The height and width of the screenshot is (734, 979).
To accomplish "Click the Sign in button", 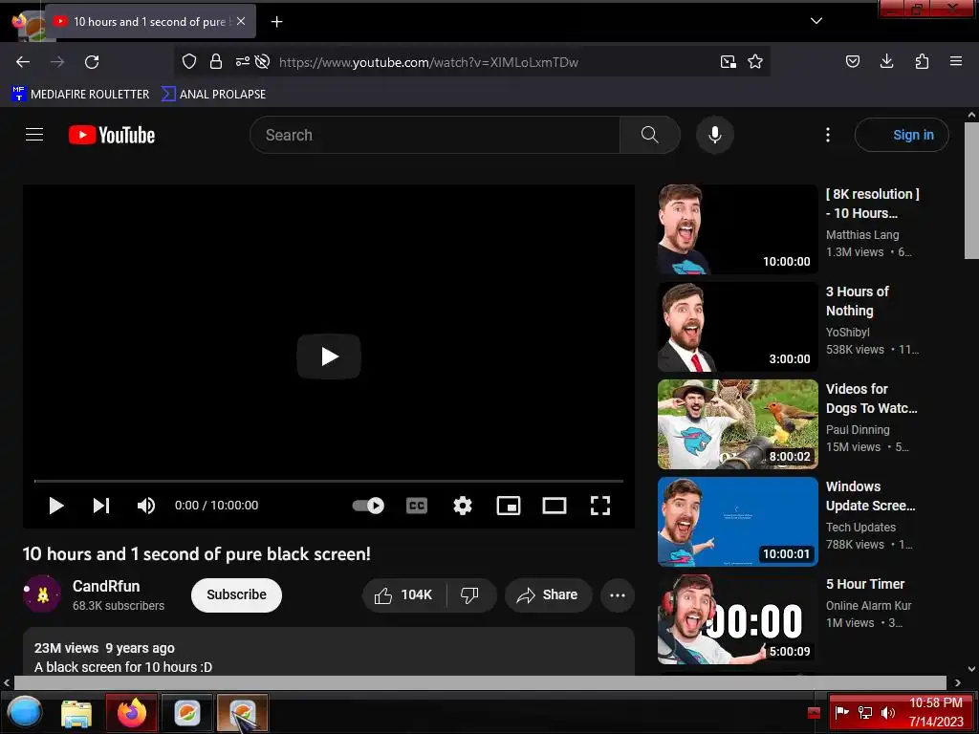I will (903, 135).
